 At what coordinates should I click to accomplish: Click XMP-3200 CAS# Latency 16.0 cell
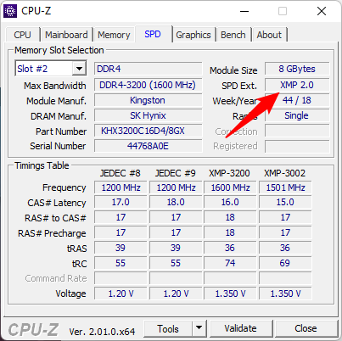[230, 202]
